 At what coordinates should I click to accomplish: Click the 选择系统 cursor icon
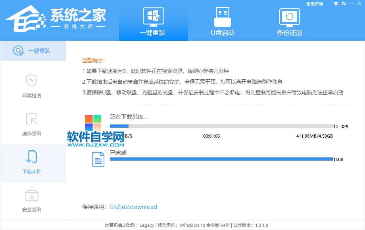point(32,119)
